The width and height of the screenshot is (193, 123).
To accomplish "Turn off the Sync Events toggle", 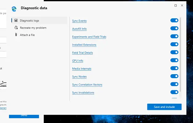I will click(x=174, y=21).
